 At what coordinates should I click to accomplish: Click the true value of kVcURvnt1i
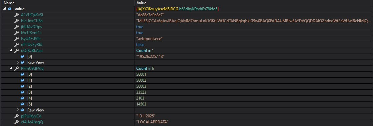pos(140,33)
